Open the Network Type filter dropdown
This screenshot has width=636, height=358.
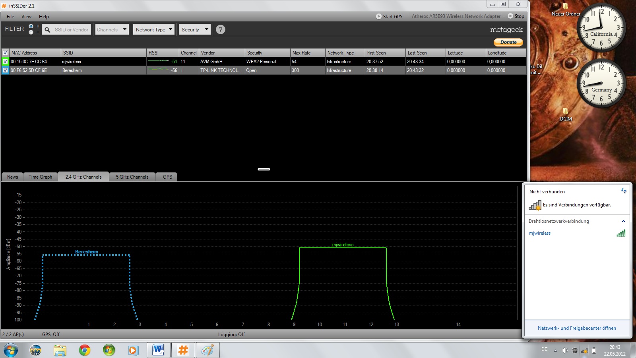click(154, 29)
